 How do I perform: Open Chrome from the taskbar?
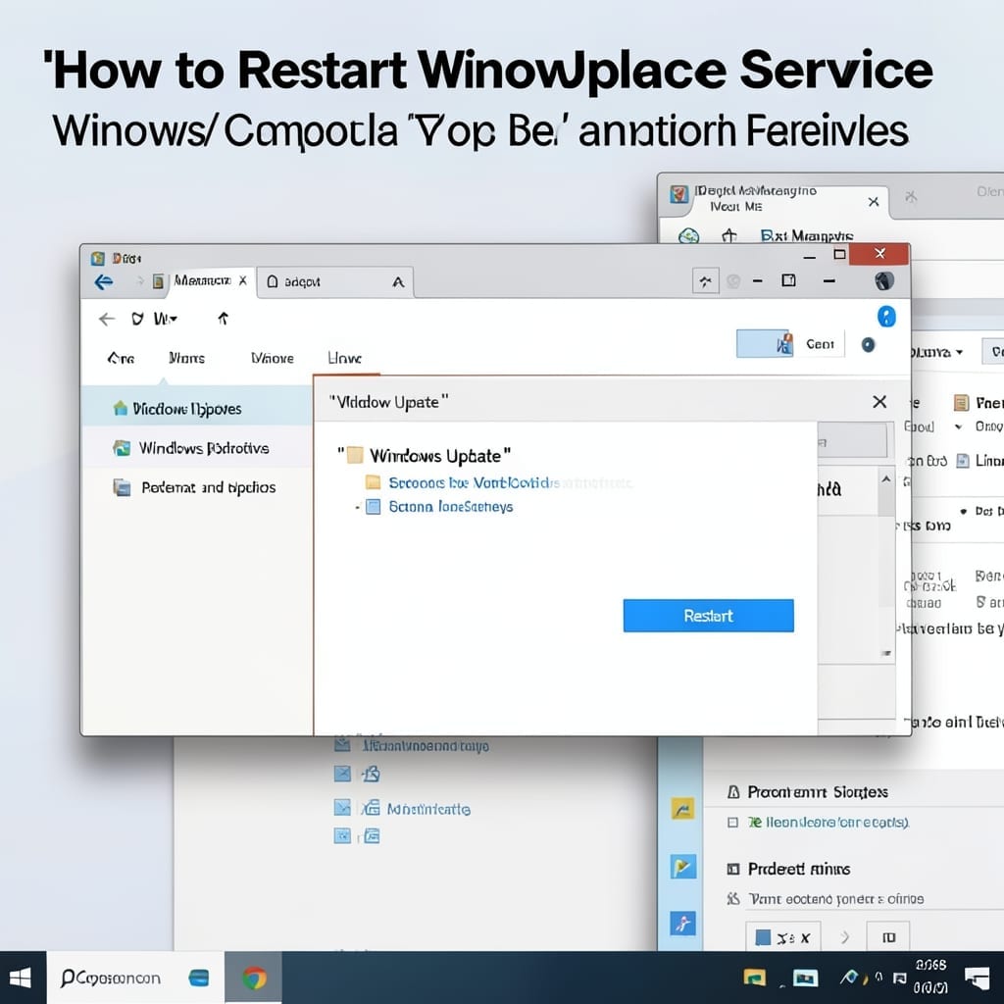(254, 978)
